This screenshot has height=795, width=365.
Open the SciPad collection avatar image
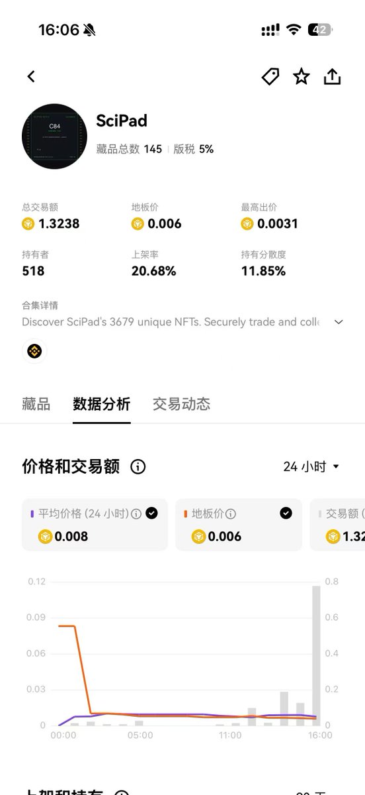(54, 136)
